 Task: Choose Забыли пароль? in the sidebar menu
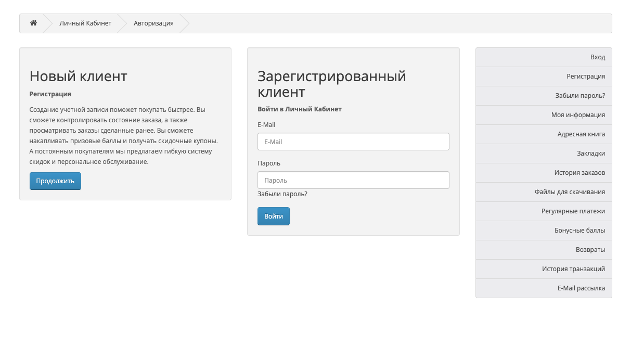pyautogui.click(x=580, y=96)
